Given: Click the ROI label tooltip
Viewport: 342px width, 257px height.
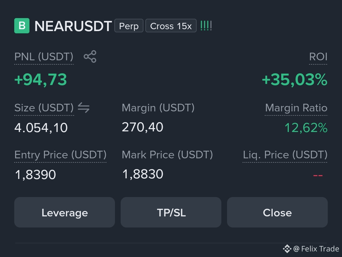Looking at the screenshot, I should pyautogui.click(x=318, y=56).
